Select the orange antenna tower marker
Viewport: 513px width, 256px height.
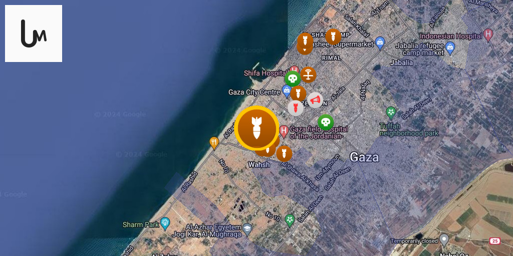pyautogui.click(x=308, y=75)
